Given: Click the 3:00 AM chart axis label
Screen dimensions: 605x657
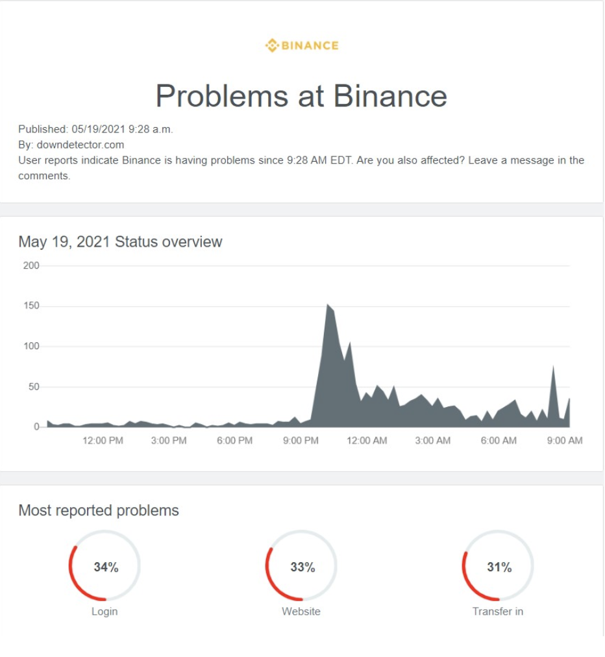Looking at the screenshot, I should click(x=432, y=441).
